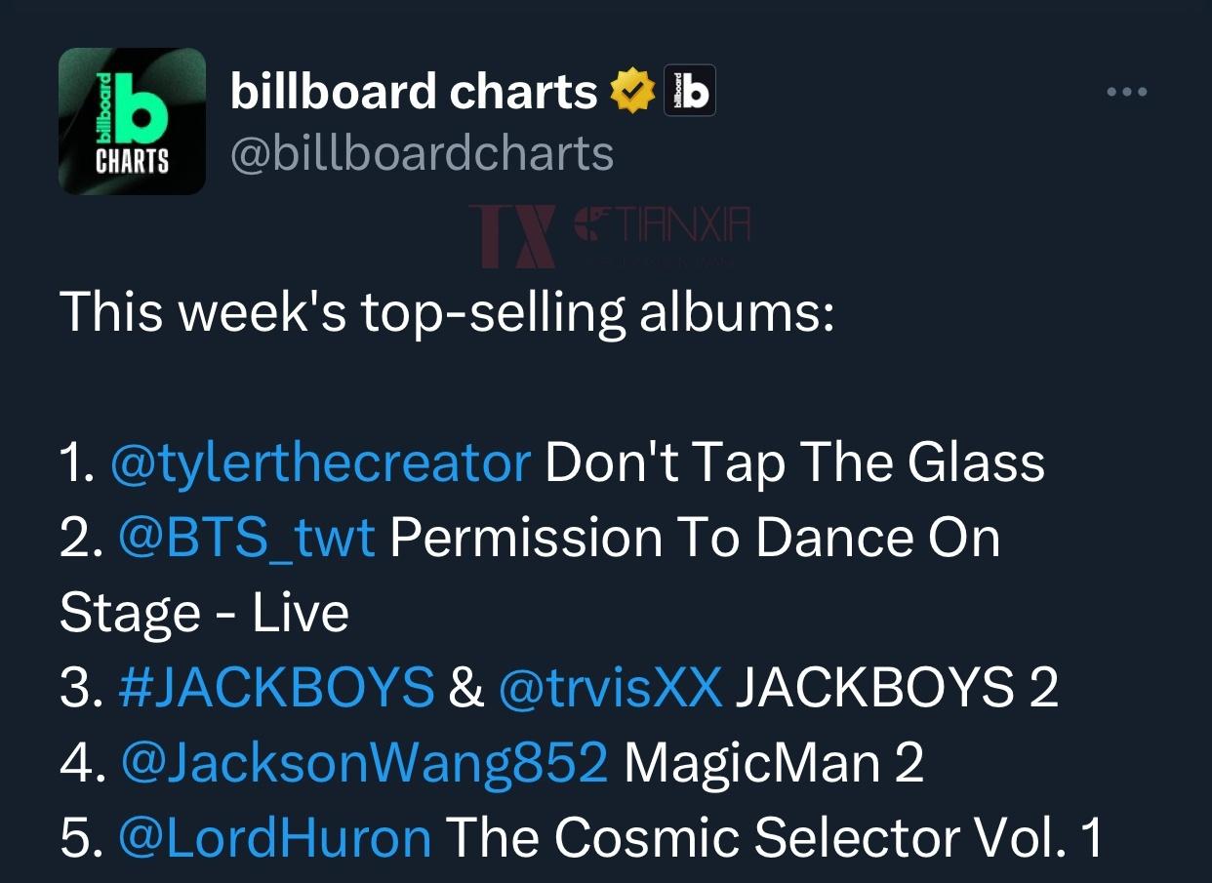The width and height of the screenshot is (1212, 883).
Task: Open the @LordHuron mention
Action: tap(275, 837)
